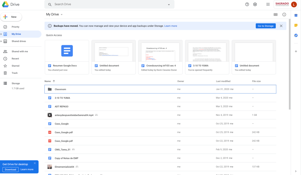This screenshot has height=175, width=301.
Task: Click the Elmememialixie04 image thumbnail icon
Action: (50, 167)
